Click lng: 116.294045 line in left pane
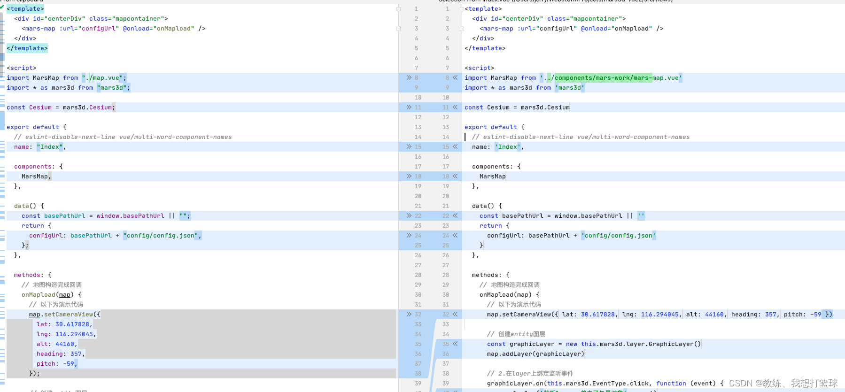The width and height of the screenshot is (845, 392). click(67, 334)
